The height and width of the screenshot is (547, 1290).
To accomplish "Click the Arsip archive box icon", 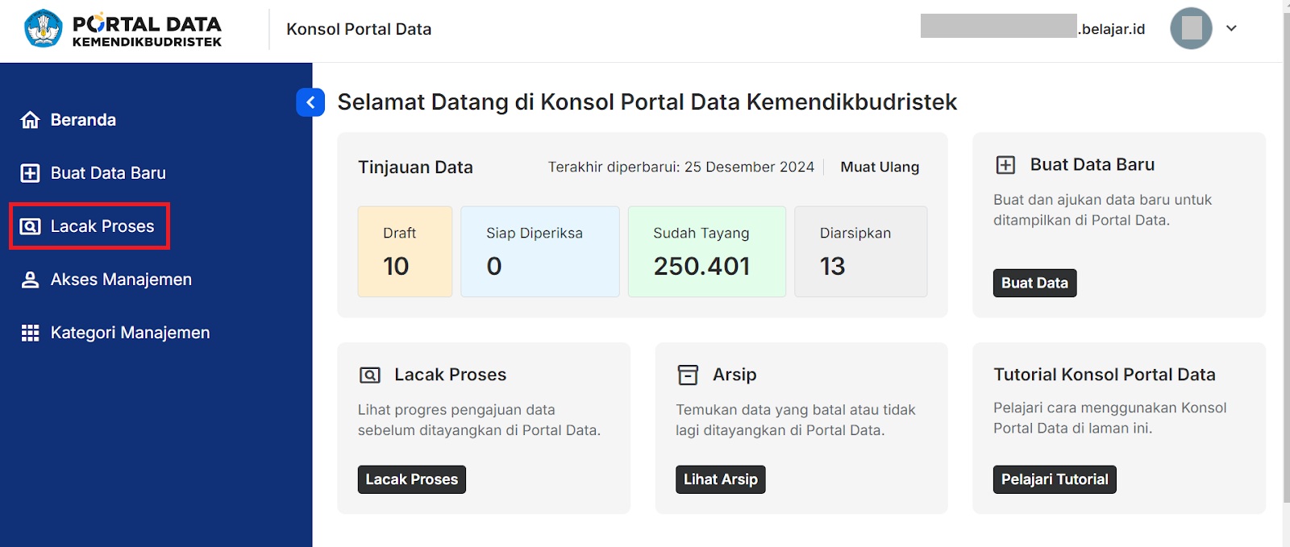I will 688,375.
